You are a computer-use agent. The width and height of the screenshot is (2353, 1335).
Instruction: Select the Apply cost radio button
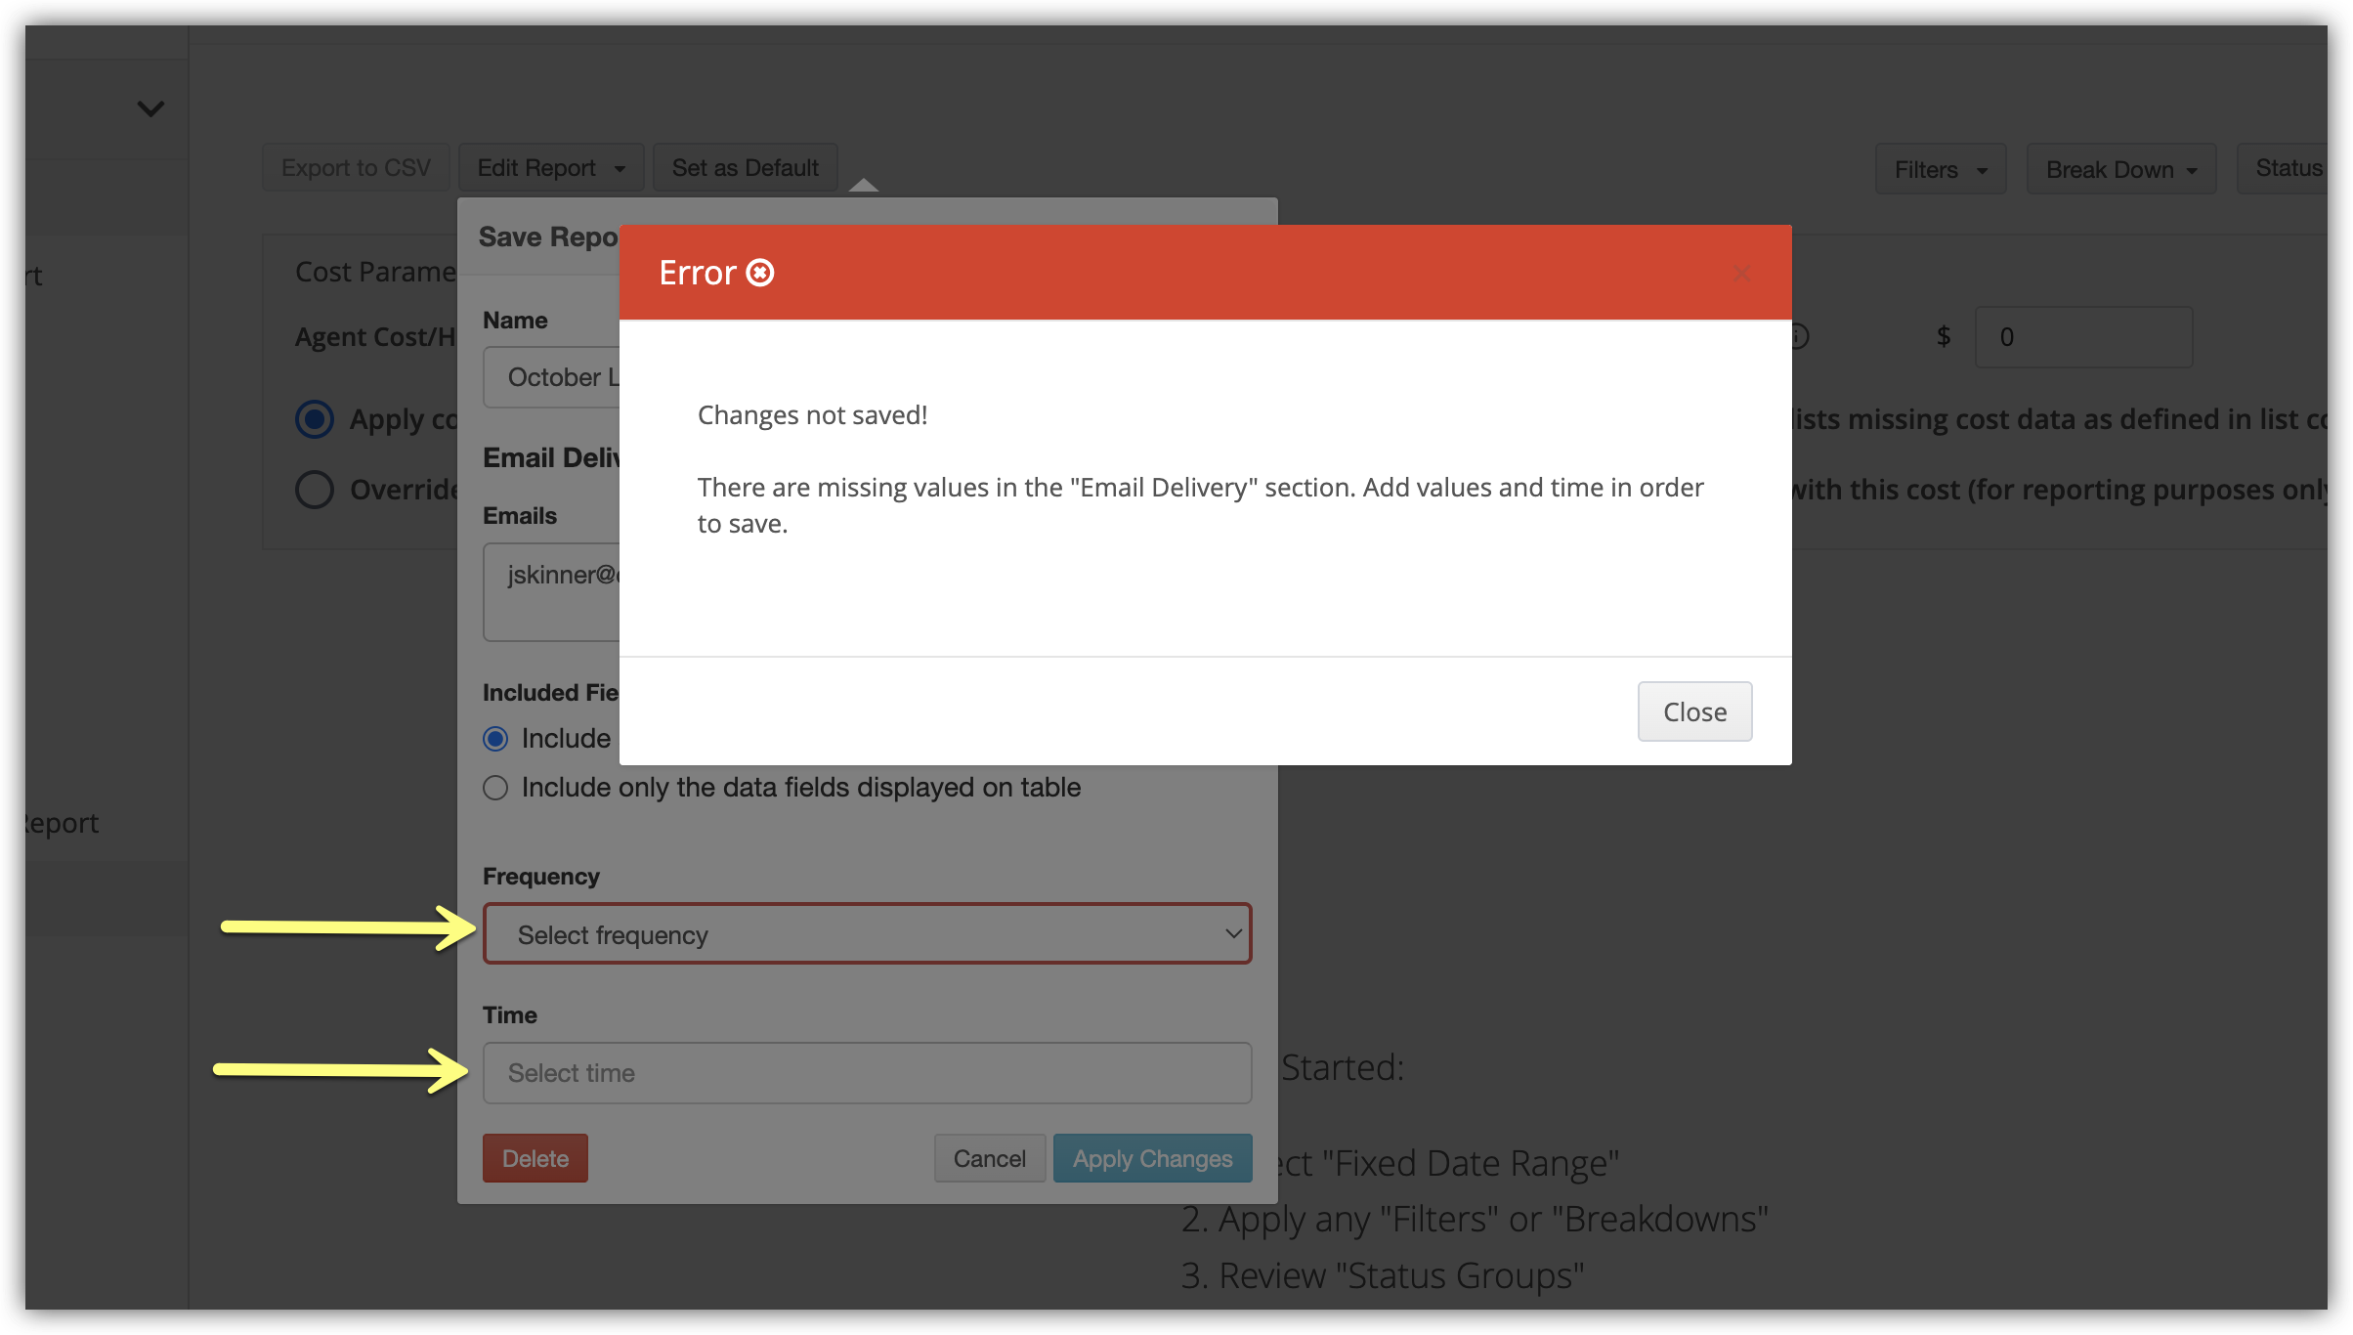(315, 419)
